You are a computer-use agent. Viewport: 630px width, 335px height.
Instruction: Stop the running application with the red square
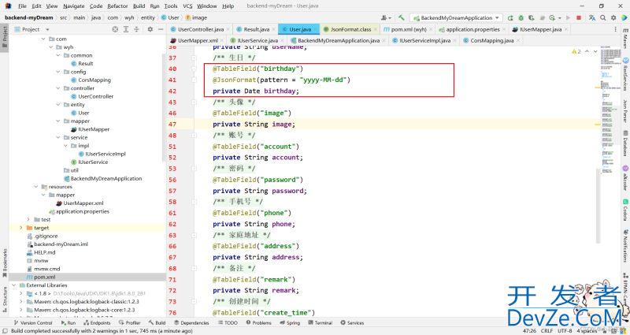pyautogui.click(x=579, y=17)
